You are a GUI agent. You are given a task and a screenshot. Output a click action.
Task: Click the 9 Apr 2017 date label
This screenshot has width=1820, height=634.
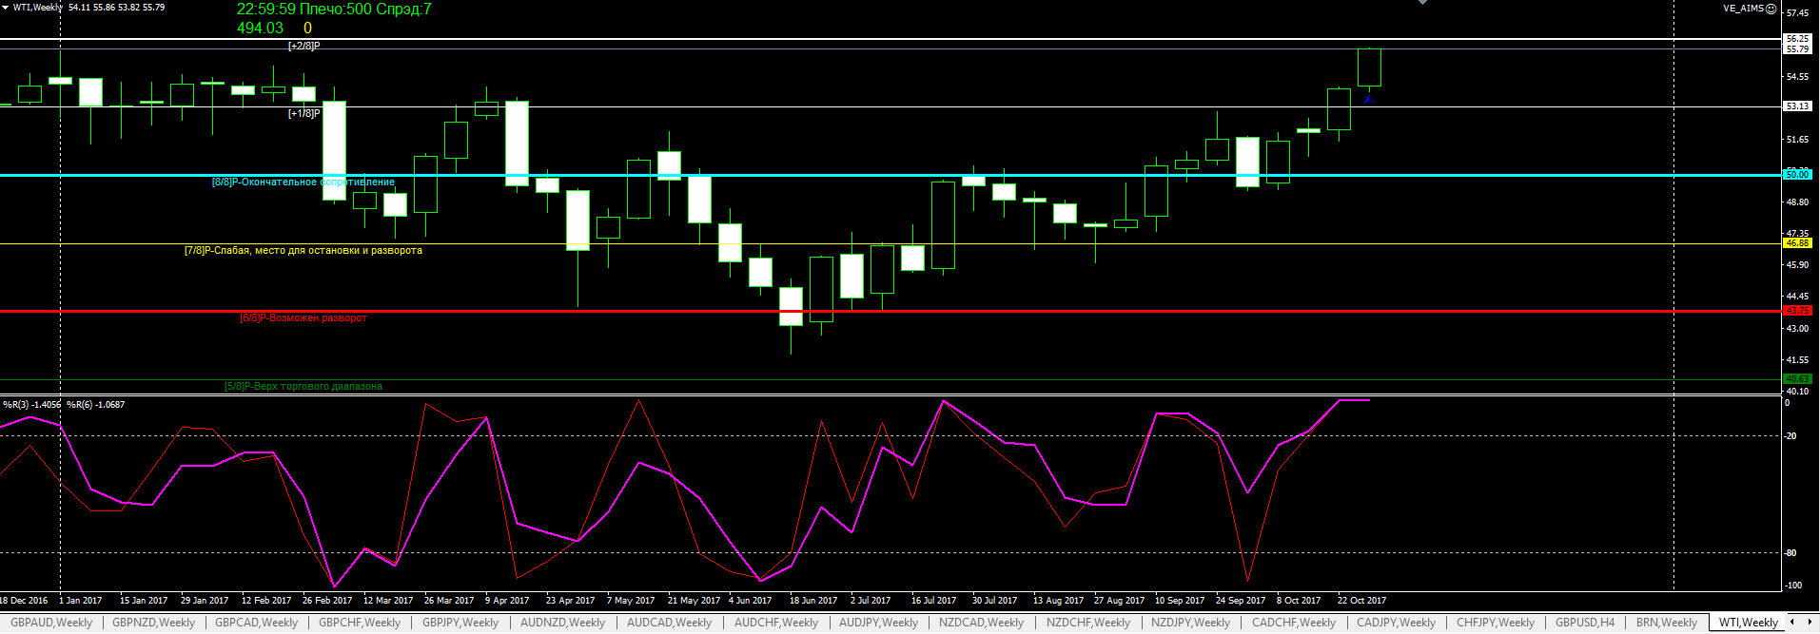tap(507, 601)
